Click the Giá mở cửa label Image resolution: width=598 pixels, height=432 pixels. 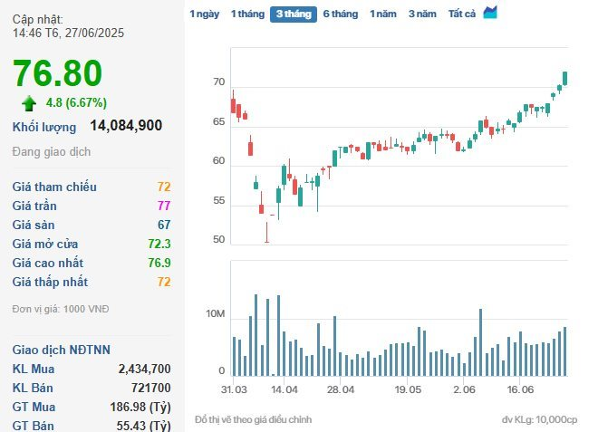point(45,244)
